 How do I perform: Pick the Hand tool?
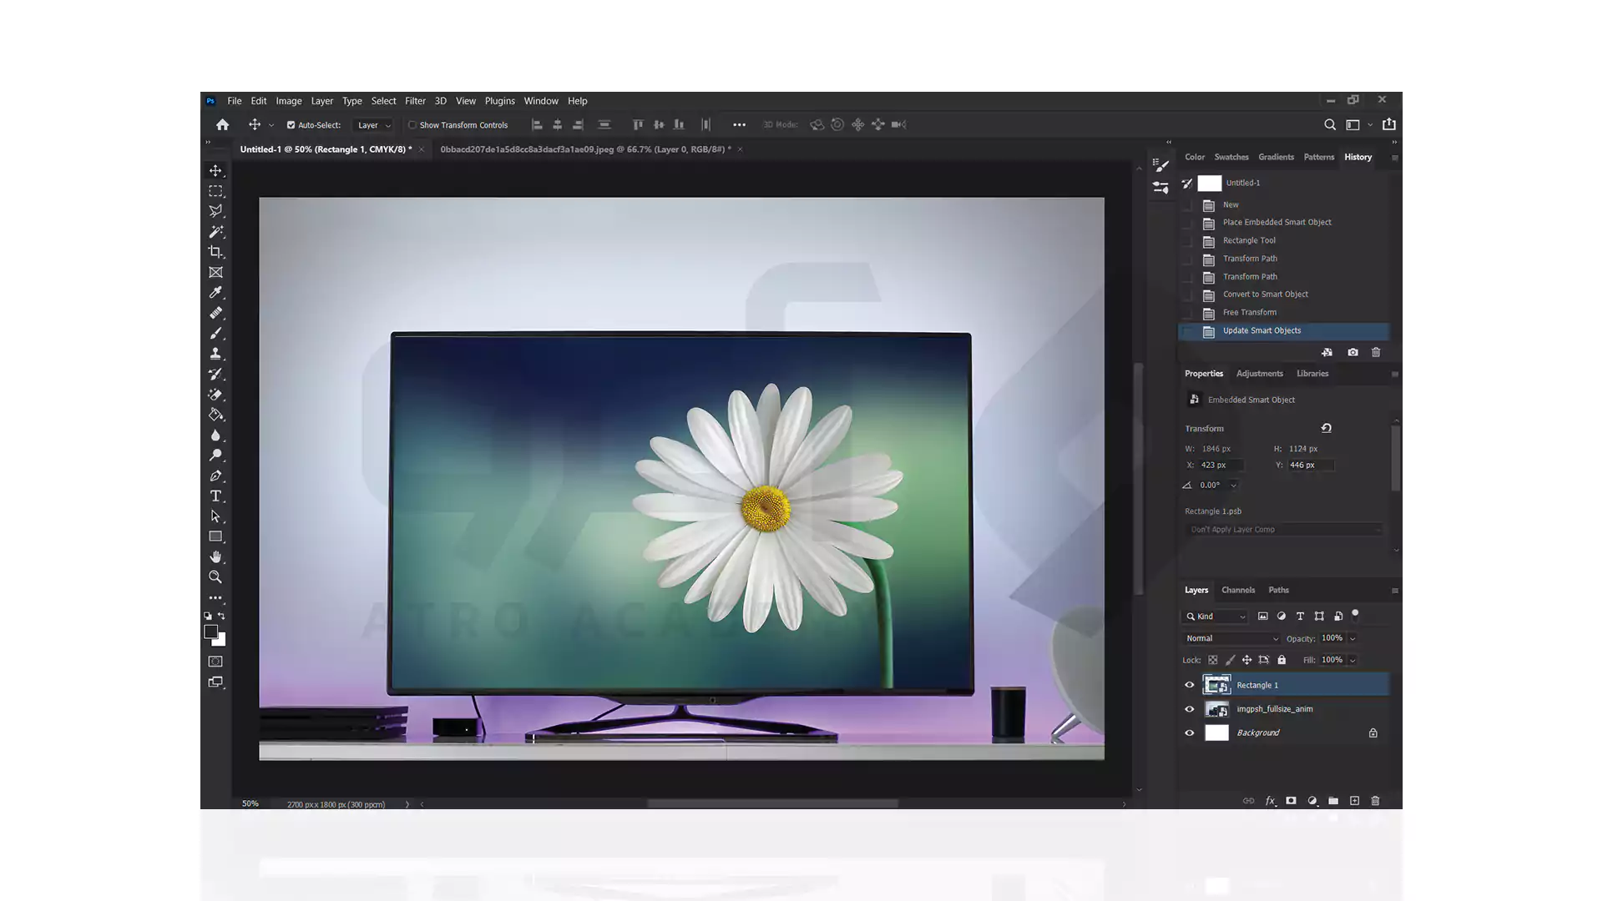click(x=215, y=556)
